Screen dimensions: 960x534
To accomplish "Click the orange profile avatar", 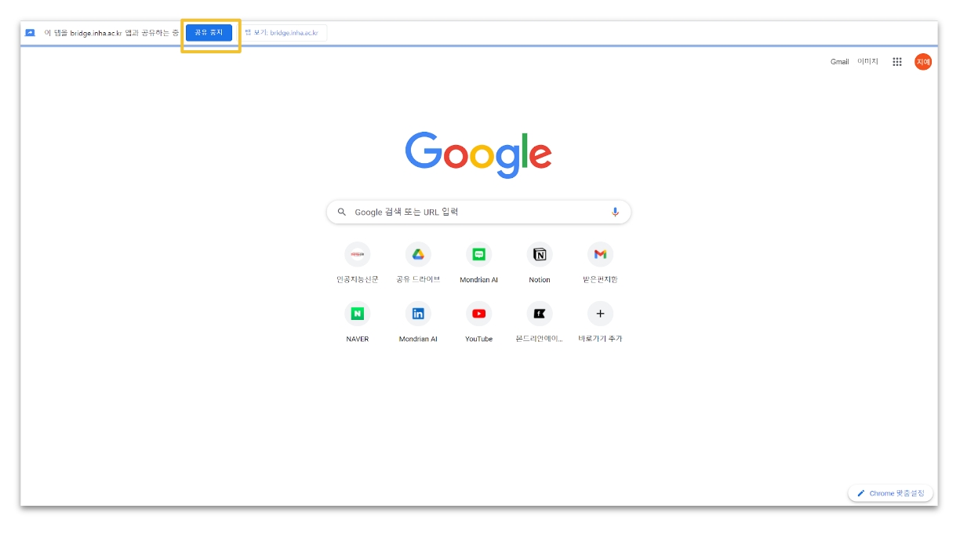I will coord(922,62).
